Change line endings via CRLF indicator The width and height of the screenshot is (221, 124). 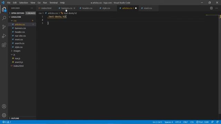[185, 122]
